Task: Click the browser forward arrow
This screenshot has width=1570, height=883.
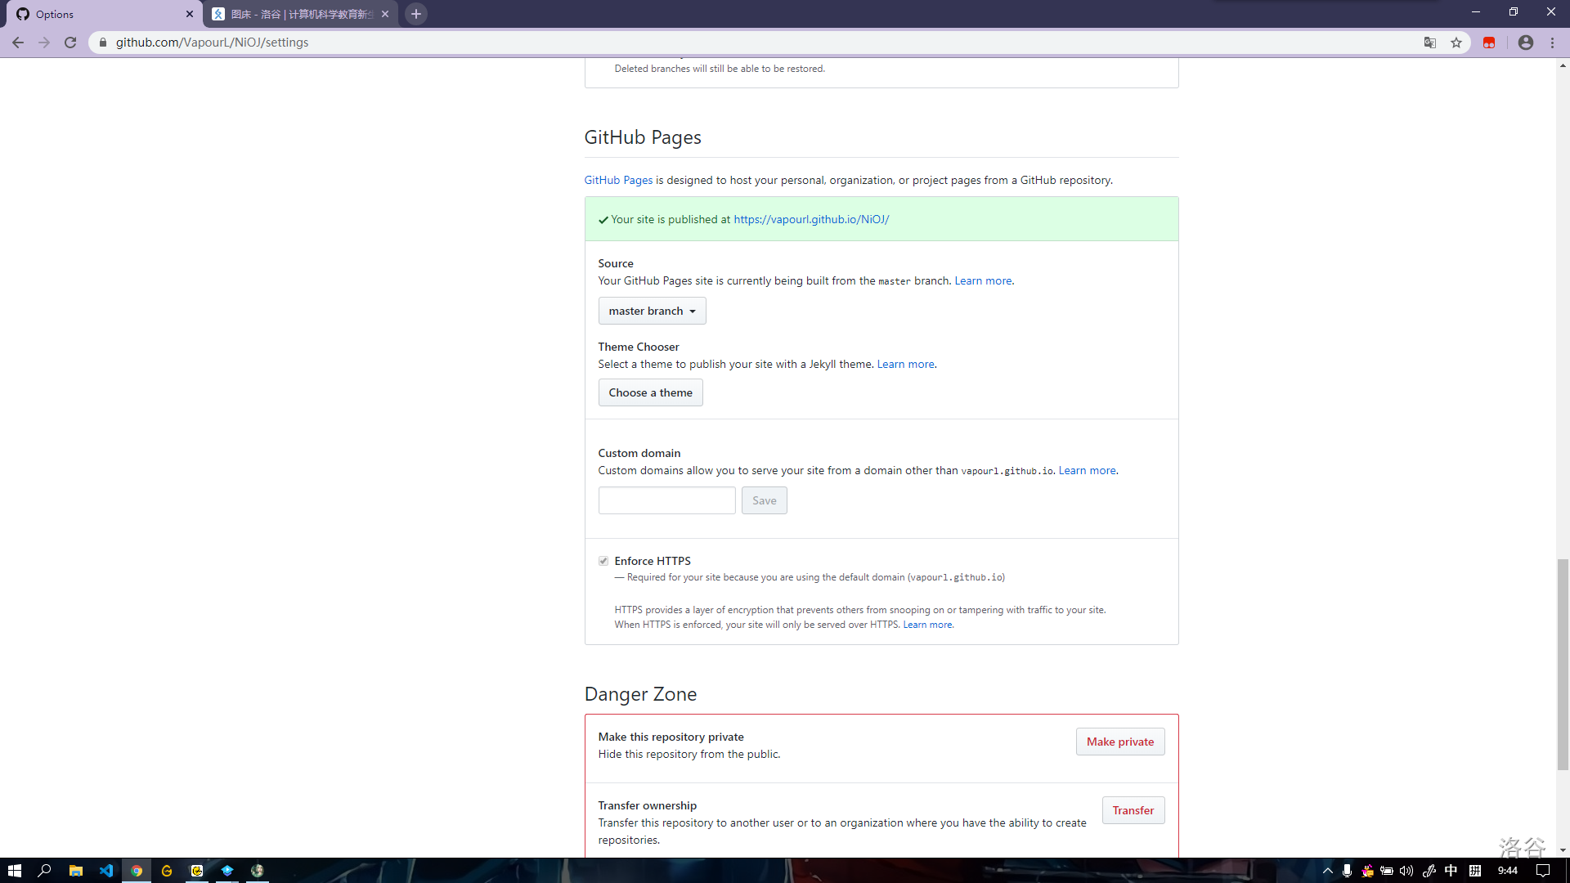Action: point(44,43)
